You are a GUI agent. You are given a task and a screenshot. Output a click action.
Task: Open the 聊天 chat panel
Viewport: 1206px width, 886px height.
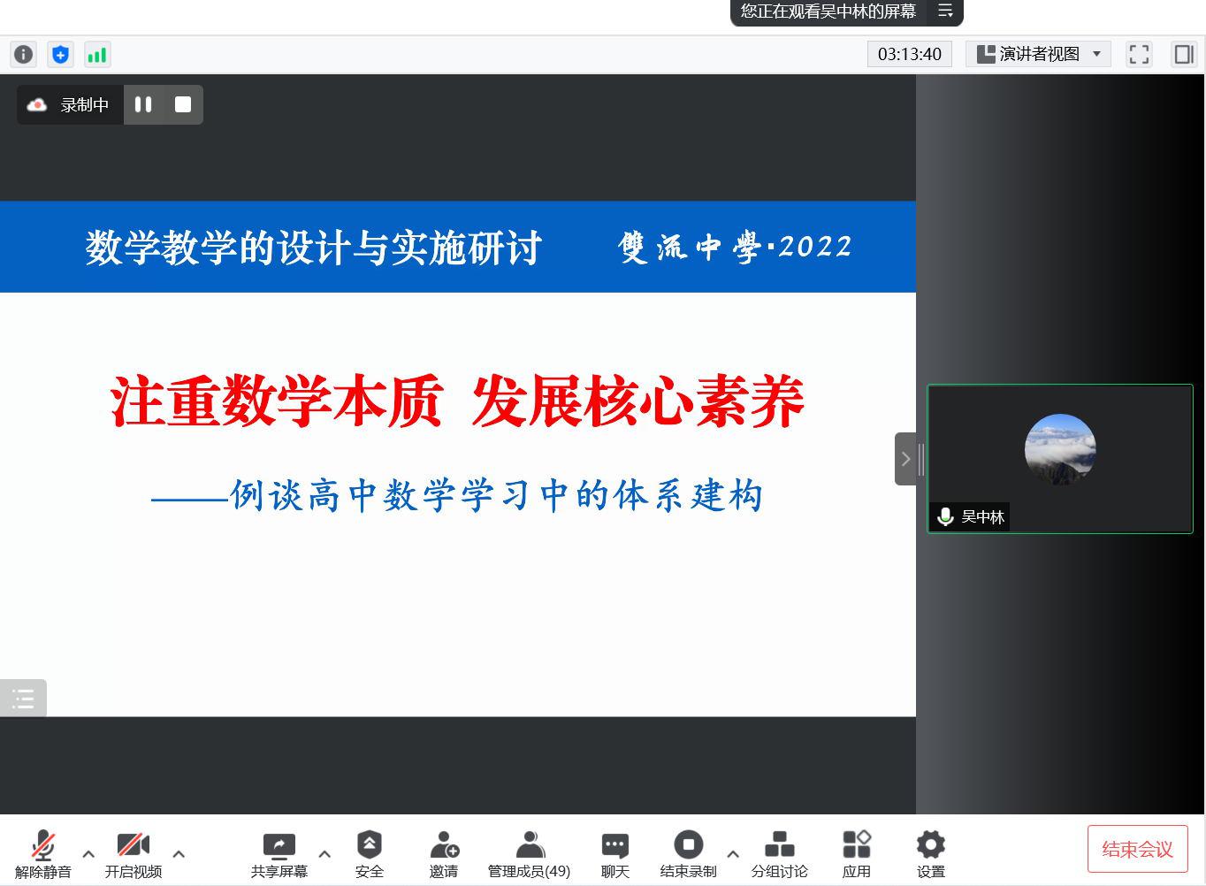click(x=614, y=852)
